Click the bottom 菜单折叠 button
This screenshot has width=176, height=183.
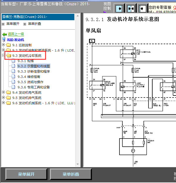click(x=71, y=174)
